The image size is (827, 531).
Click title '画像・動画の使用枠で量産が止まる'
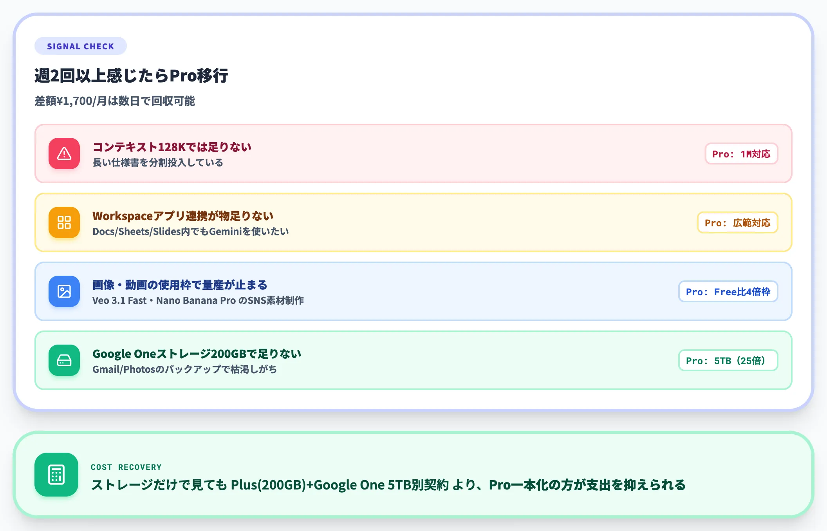pos(180,285)
